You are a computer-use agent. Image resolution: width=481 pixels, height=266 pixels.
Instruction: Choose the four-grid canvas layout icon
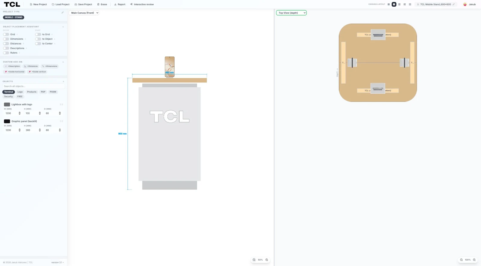410,5
